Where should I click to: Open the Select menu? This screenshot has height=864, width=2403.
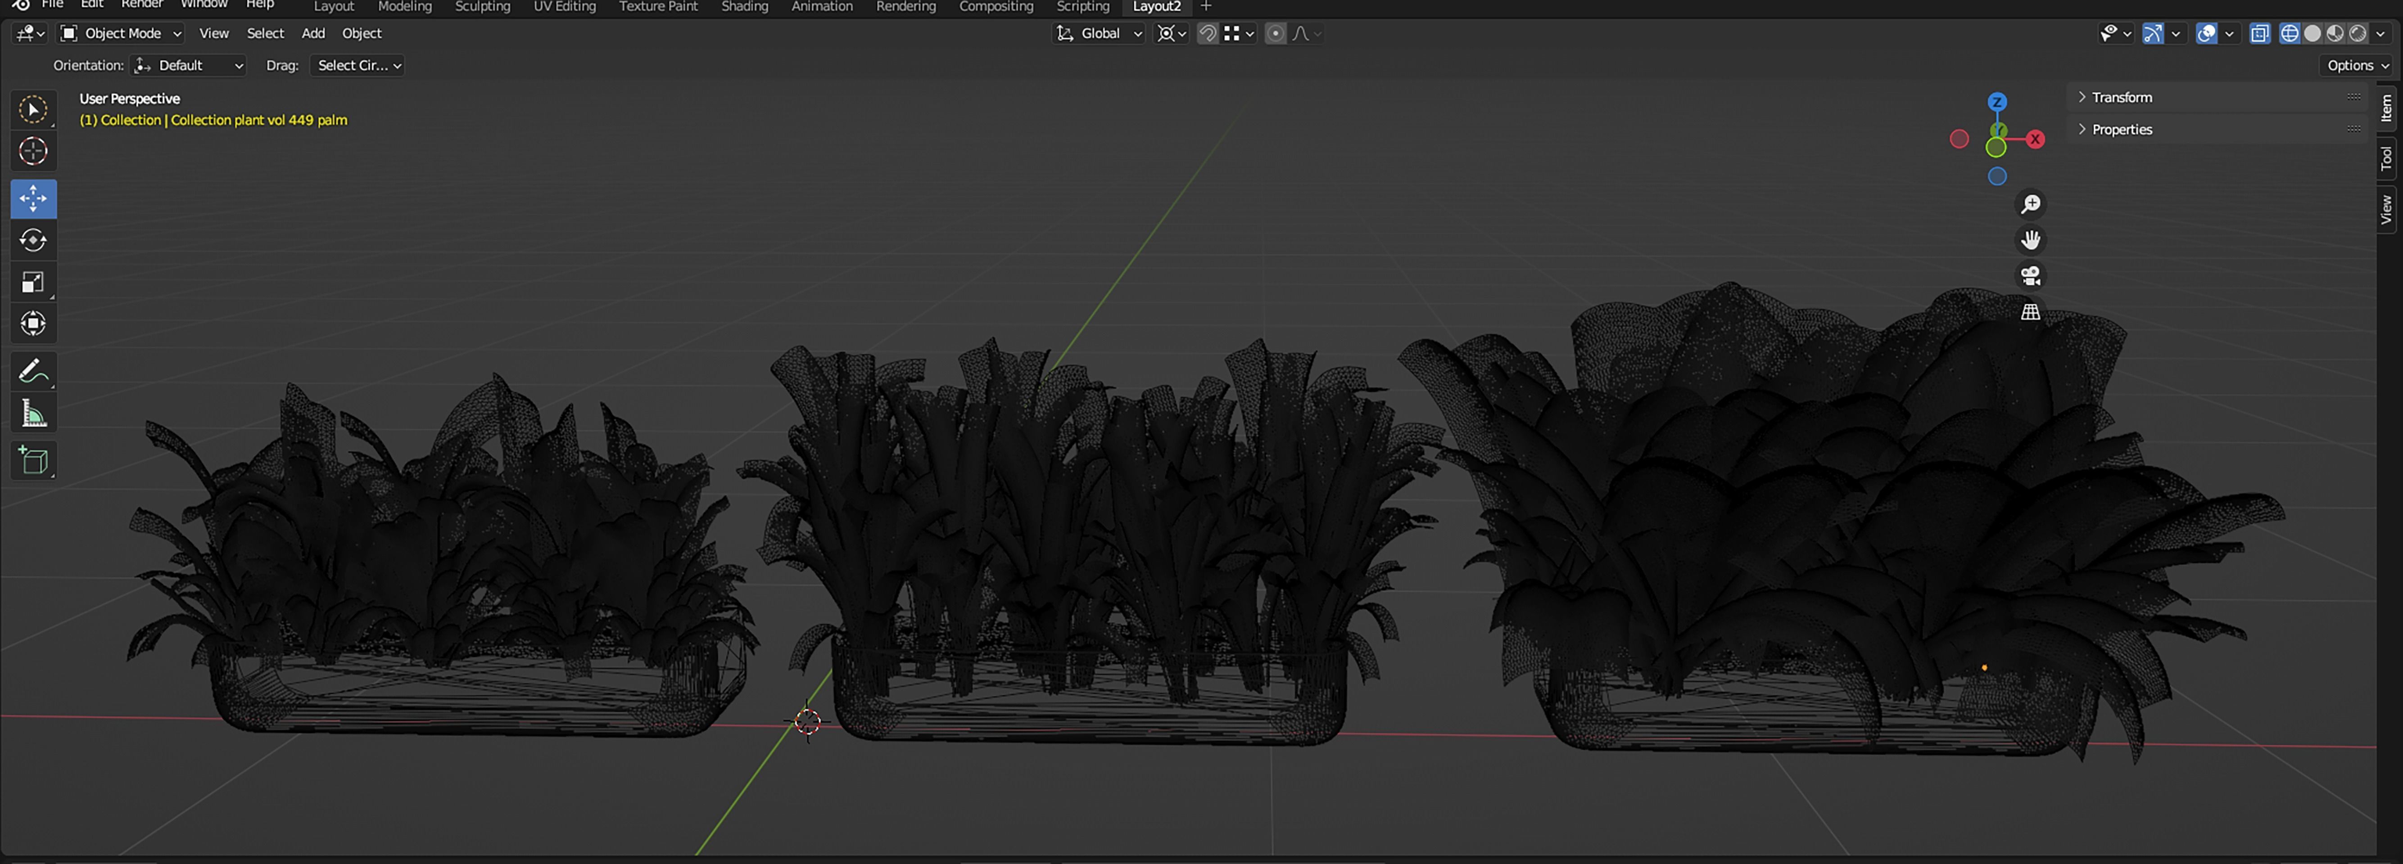[x=265, y=34]
